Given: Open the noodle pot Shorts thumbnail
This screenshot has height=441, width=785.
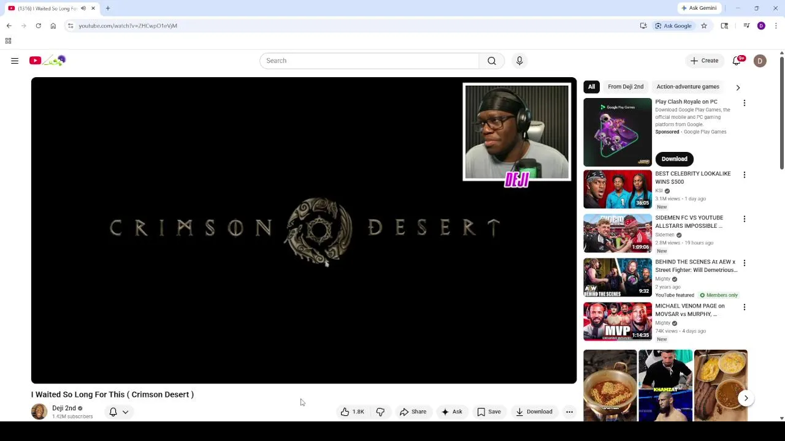Looking at the screenshot, I should click(x=610, y=386).
